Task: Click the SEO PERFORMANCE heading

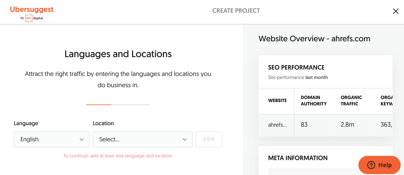Action: (296, 67)
